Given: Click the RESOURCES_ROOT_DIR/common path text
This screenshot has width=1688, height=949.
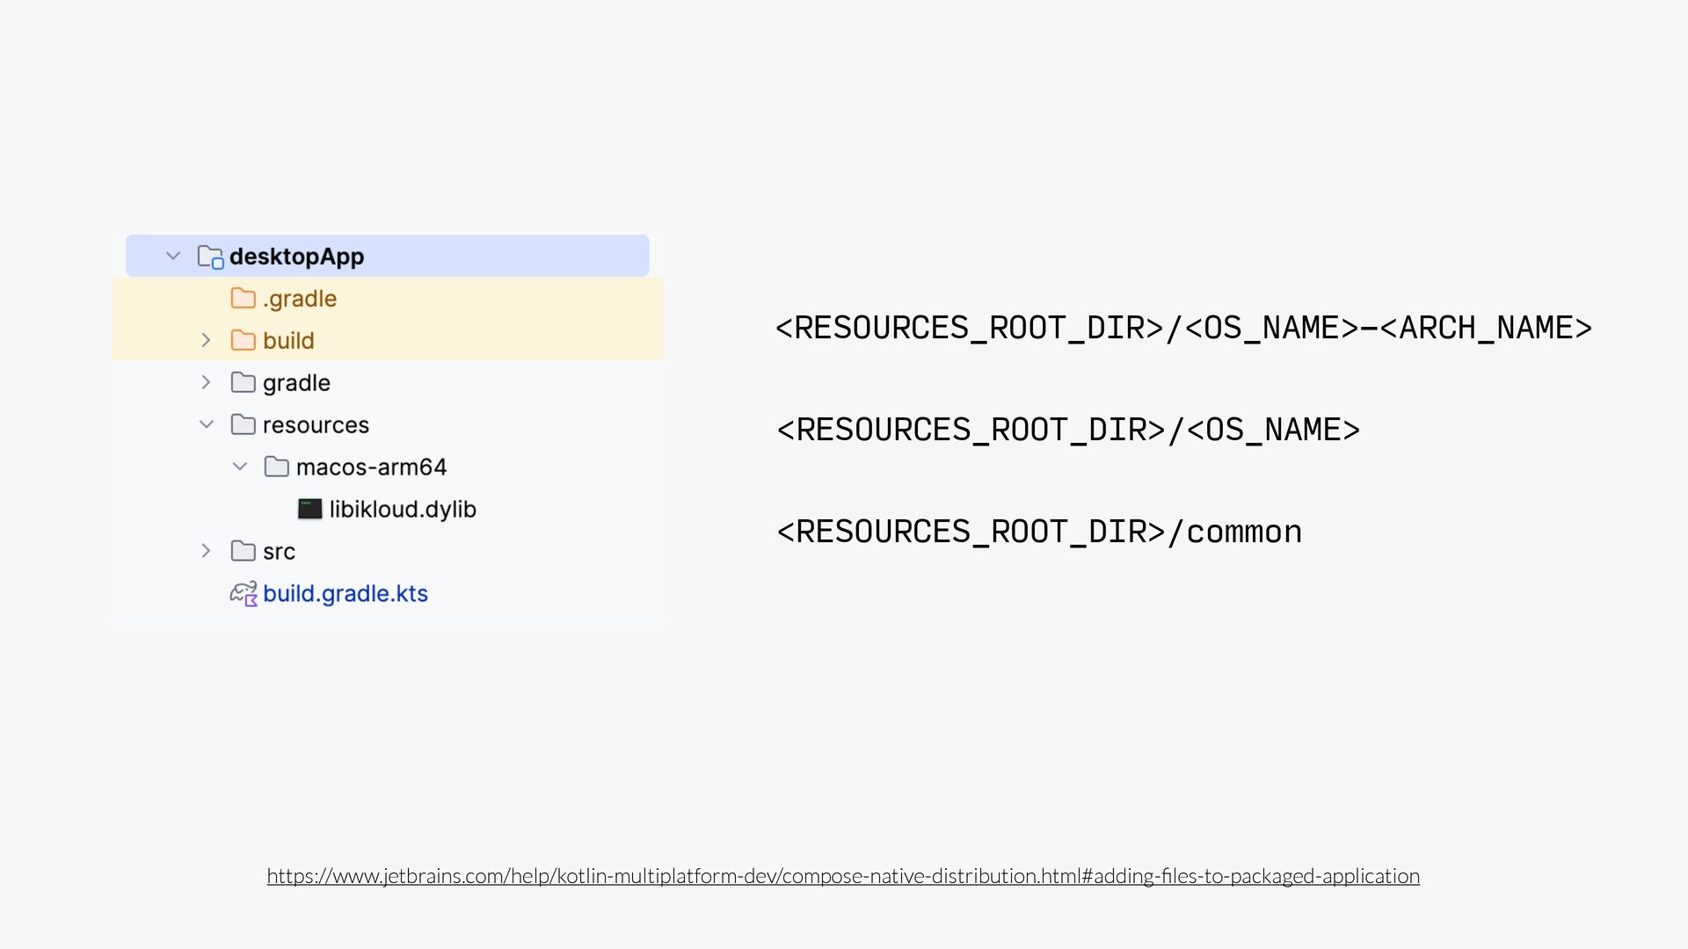Looking at the screenshot, I should pyautogui.click(x=1038, y=532).
